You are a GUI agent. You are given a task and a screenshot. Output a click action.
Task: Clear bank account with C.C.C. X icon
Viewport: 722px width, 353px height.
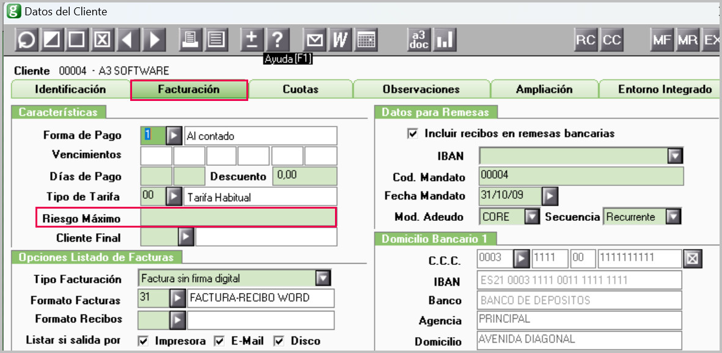[x=693, y=259]
